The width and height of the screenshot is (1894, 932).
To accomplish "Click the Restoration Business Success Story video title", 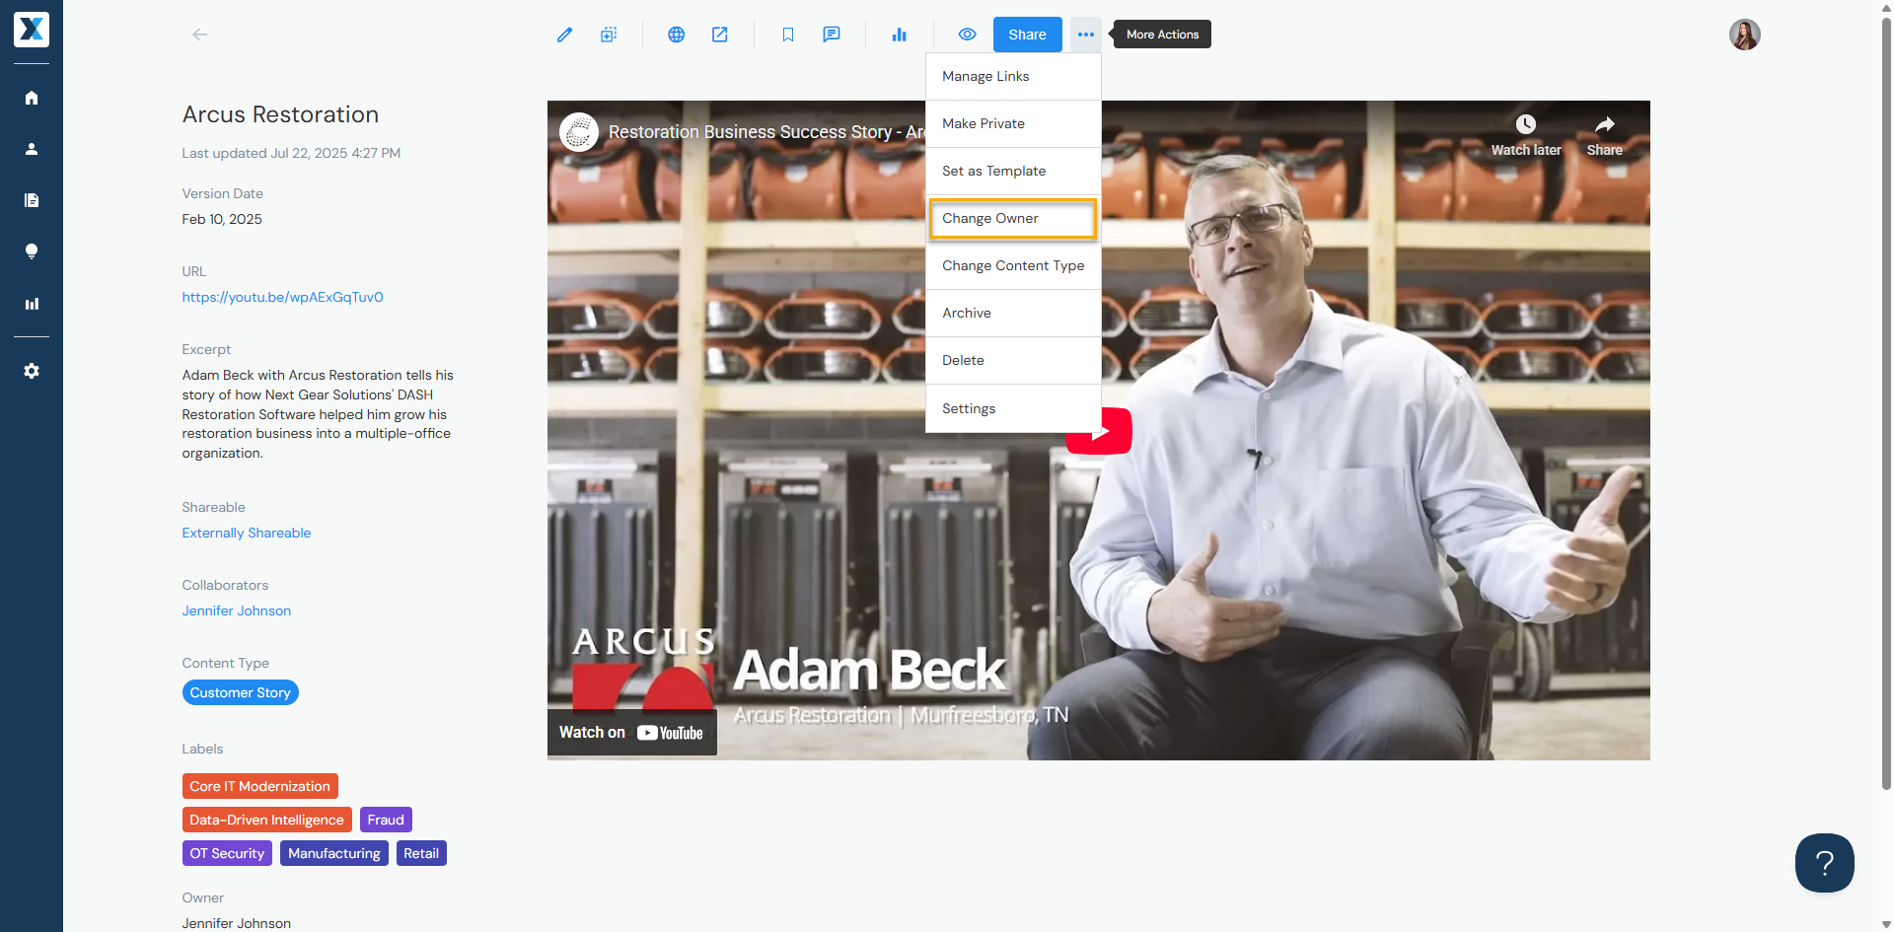I will (766, 132).
